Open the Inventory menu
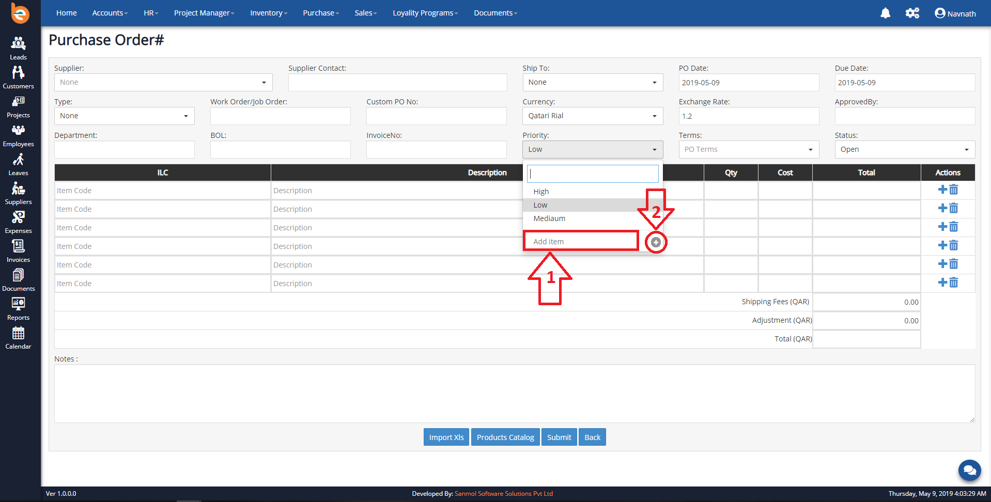Screen dimensions: 991x502 269,13
